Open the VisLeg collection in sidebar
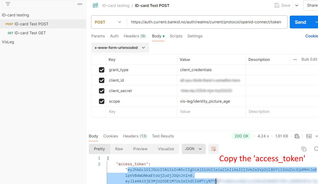Viewport: 318px width, 184px height. click(x=8, y=42)
